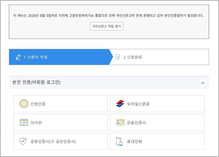The height and width of the screenshot is (157, 219).
Task: Click the 아이핀 I-PIN laptop icon
Action: click(x=24, y=123)
